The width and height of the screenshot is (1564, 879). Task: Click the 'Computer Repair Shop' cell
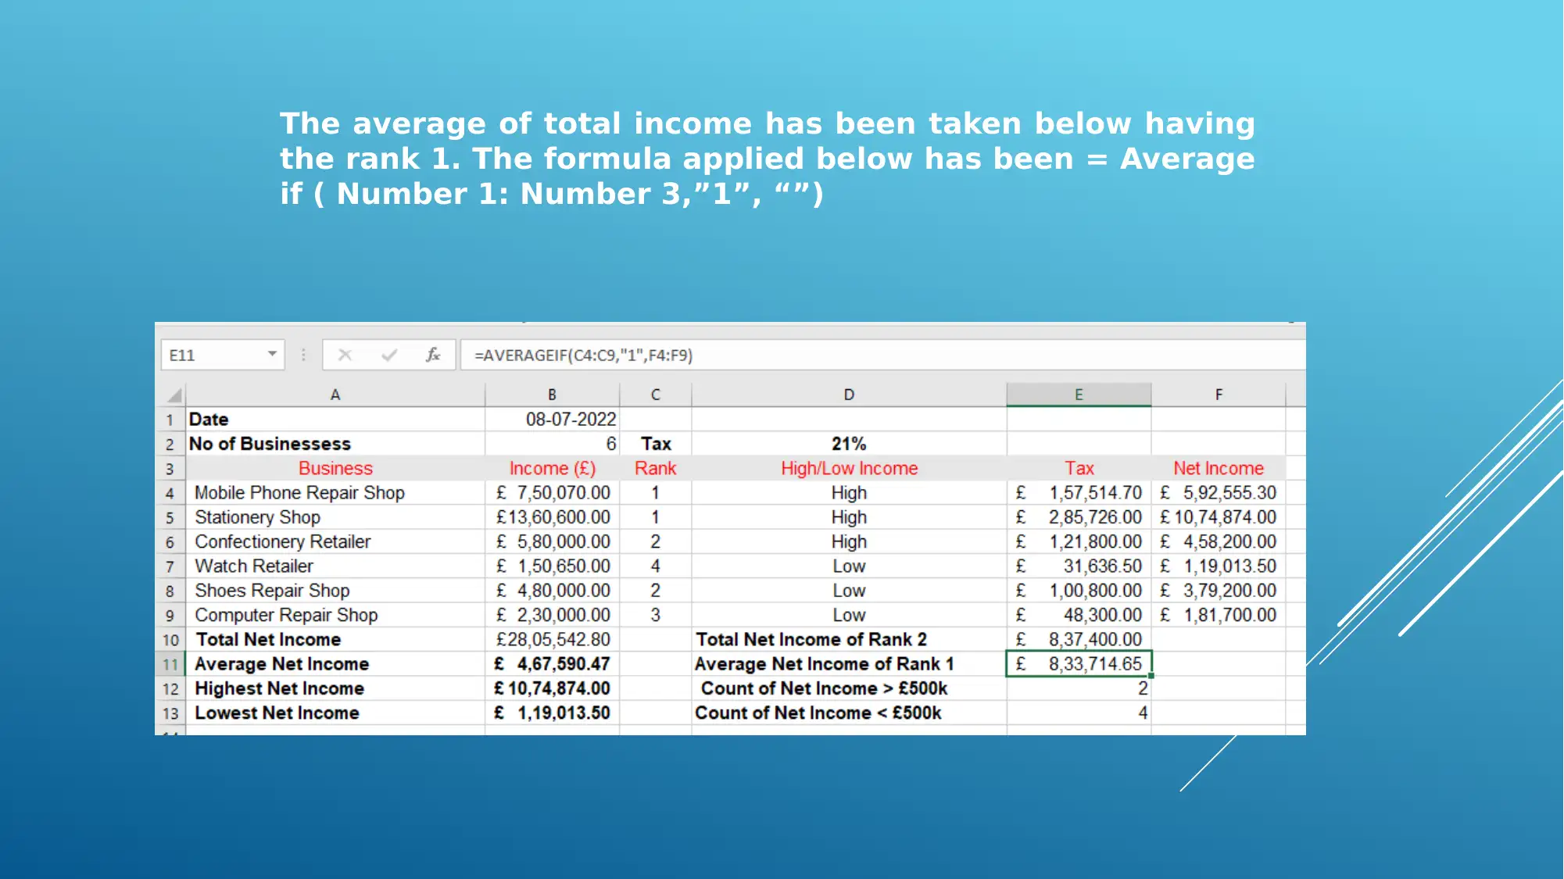coord(335,615)
